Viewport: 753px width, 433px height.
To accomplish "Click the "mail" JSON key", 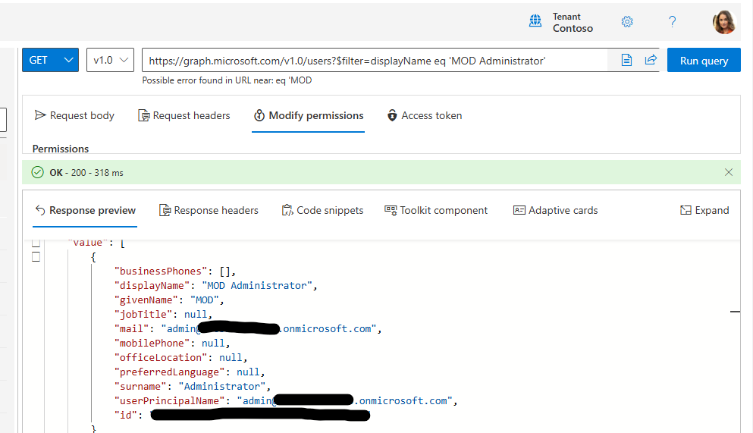I will click(132, 329).
